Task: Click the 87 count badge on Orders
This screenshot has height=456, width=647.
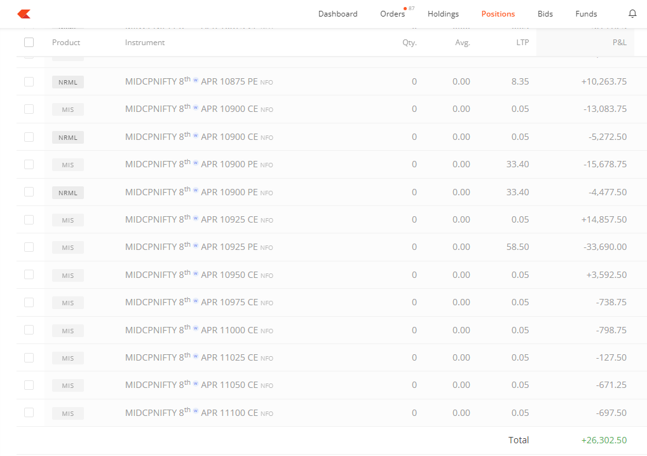Action: pyautogui.click(x=410, y=8)
